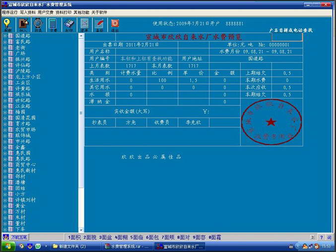The image size is (336, 252).
Task: Select 振兴路 in the street tree
Action: pyautogui.click(x=23, y=59)
